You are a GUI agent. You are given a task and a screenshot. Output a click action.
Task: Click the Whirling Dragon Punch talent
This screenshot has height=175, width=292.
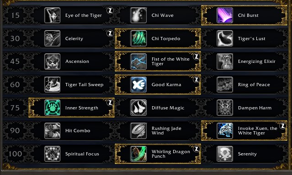[158, 154]
